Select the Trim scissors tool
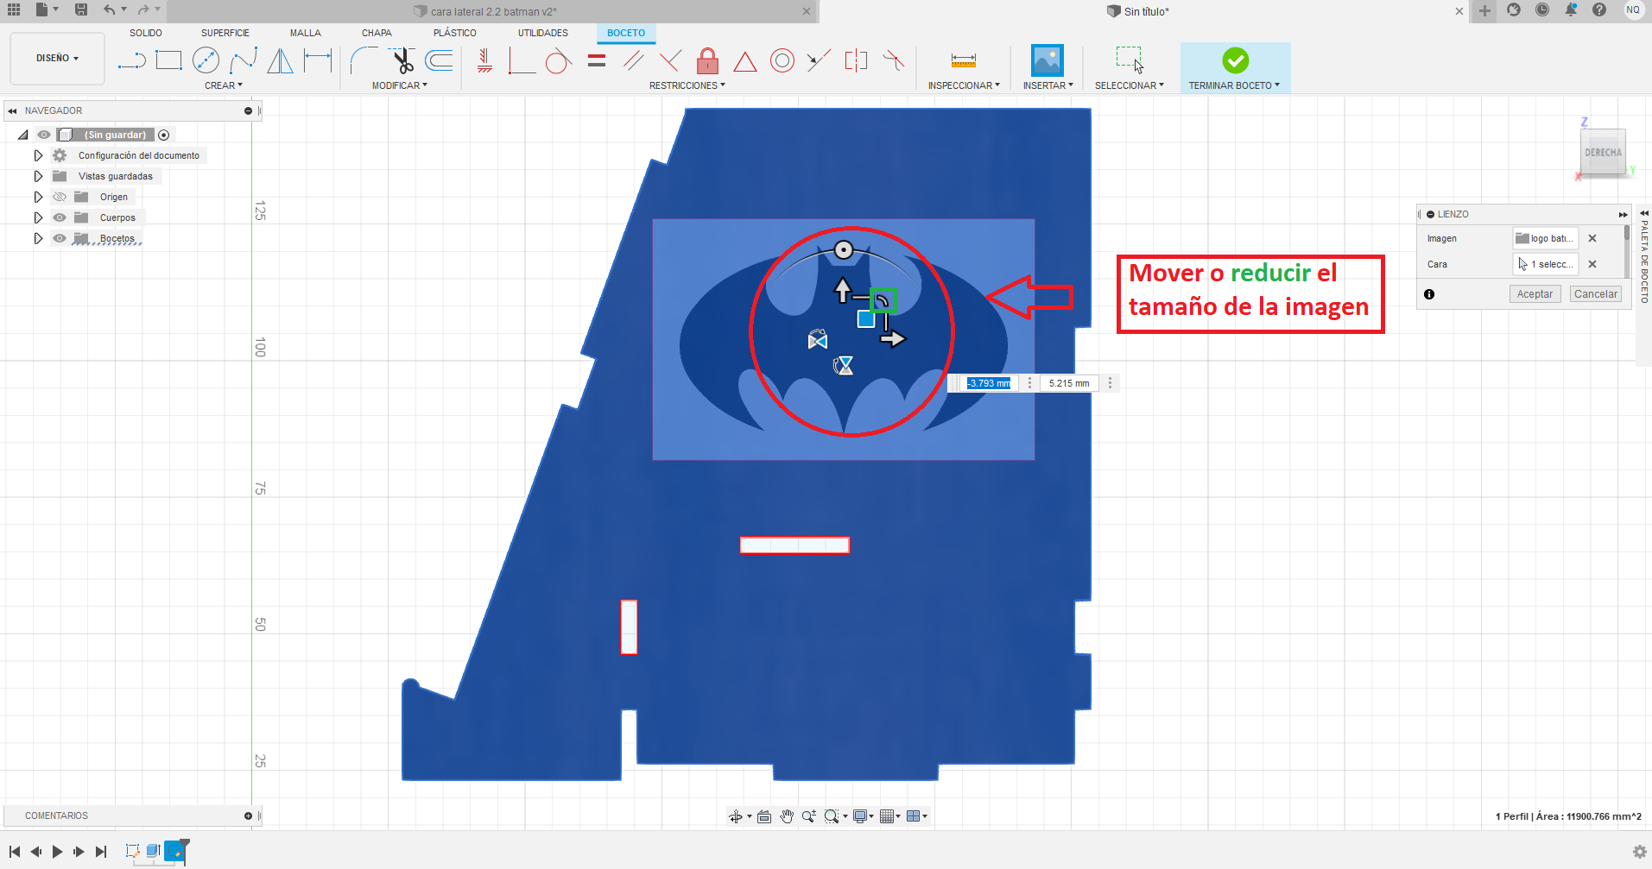The image size is (1652, 869). point(402,60)
